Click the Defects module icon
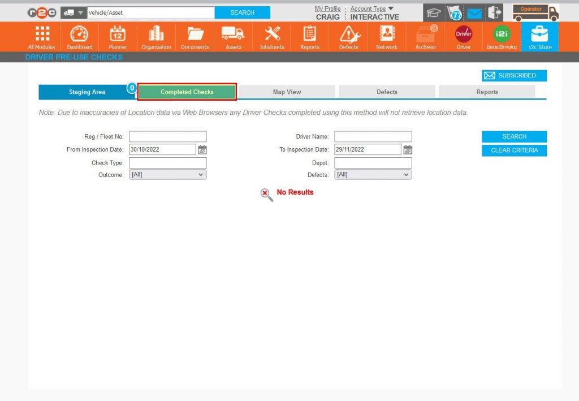 [348, 36]
